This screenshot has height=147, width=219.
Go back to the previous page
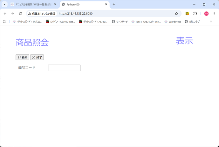pos(5,14)
